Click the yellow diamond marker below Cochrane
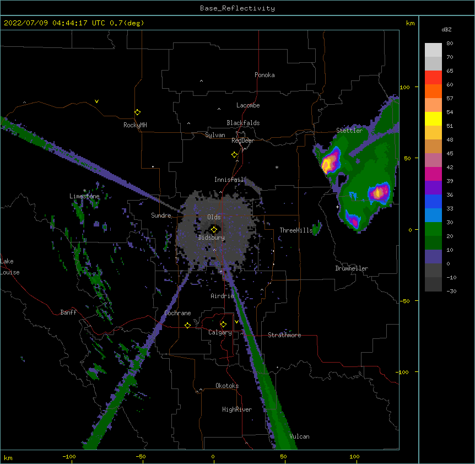The height and width of the screenshot is (464, 475). point(187,325)
